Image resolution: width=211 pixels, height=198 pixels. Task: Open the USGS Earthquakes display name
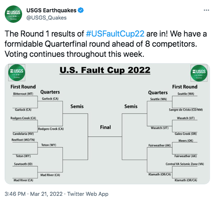coord(51,10)
